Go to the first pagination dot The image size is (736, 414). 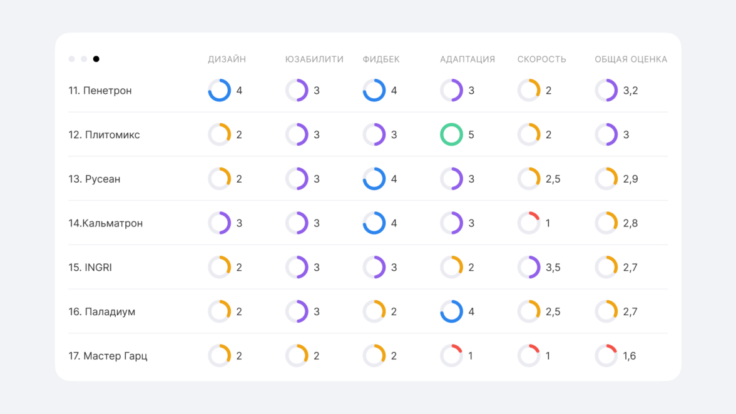coord(71,59)
